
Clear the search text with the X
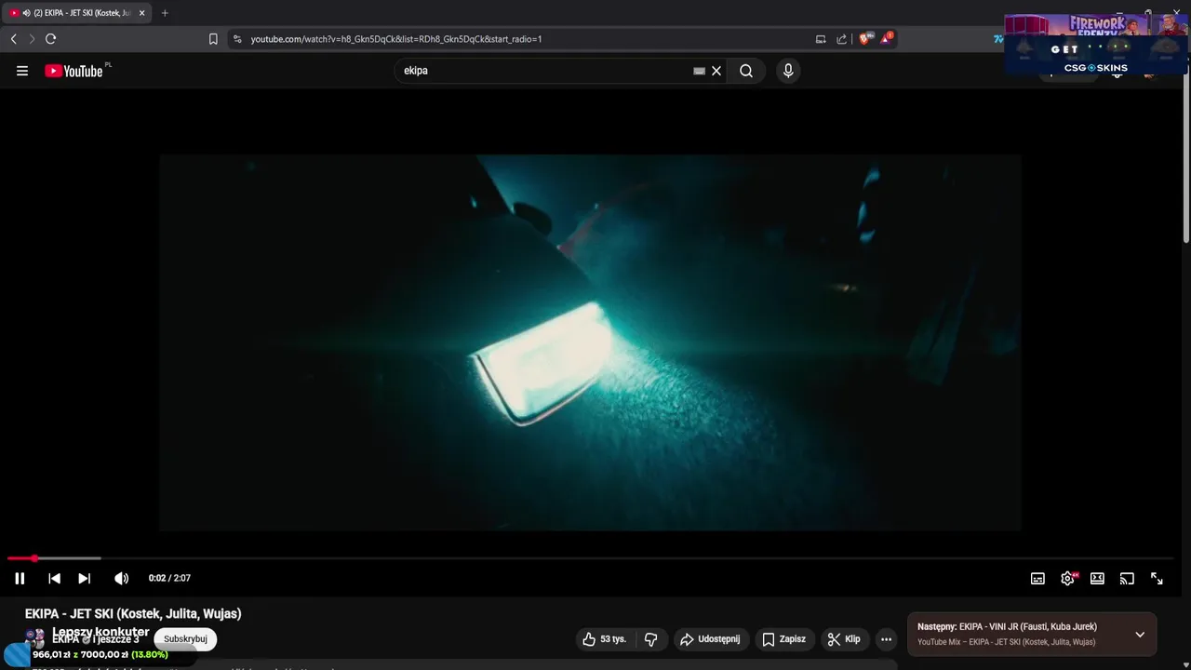(716, 71)
